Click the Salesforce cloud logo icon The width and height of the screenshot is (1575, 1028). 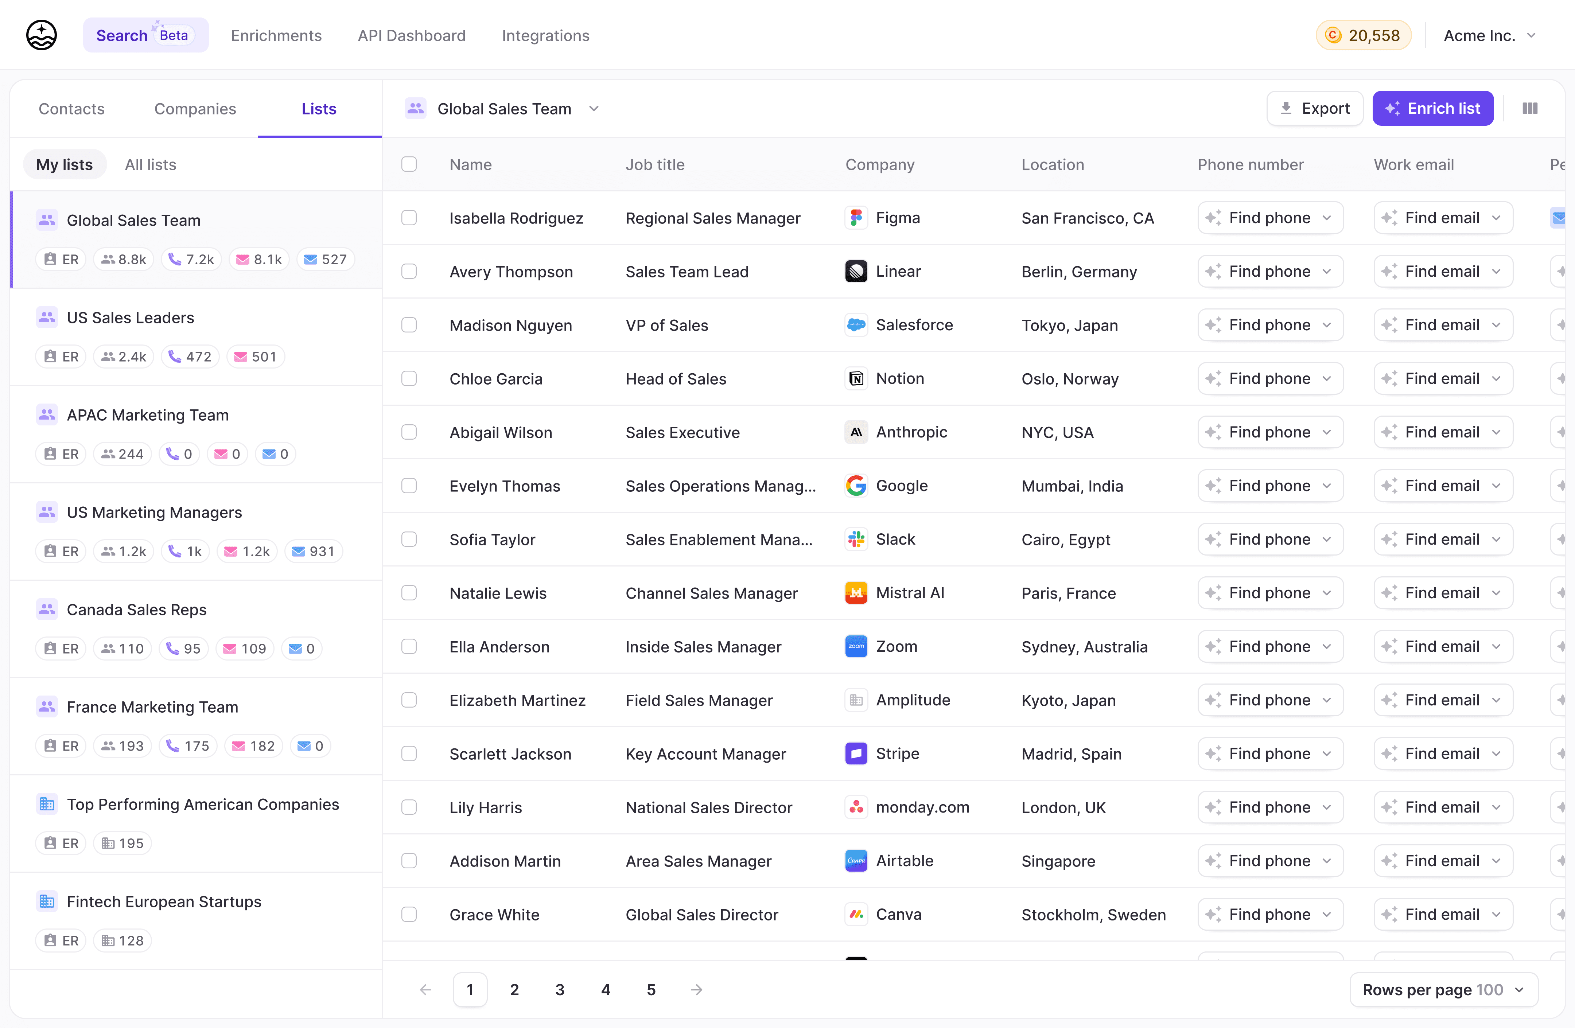856,325
